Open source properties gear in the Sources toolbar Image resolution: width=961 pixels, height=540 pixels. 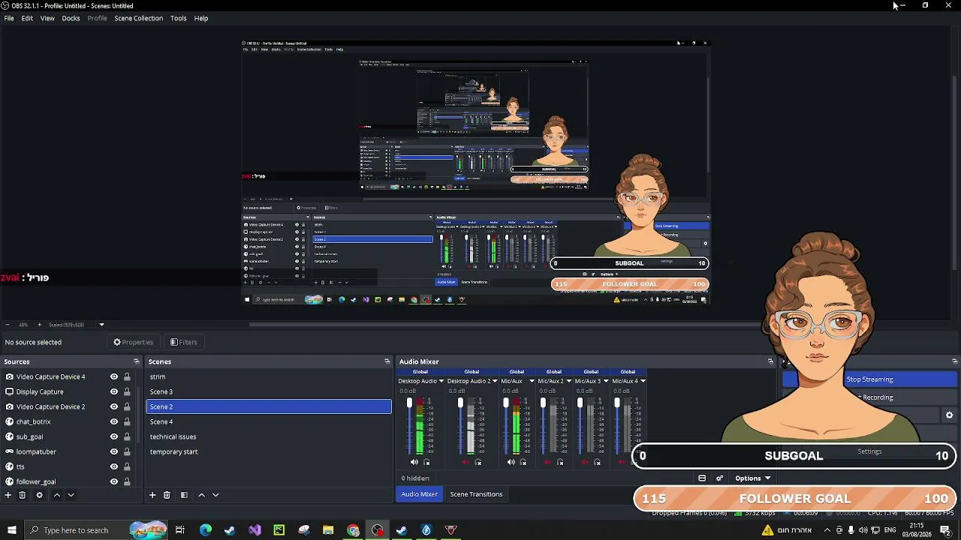(39, 495)
